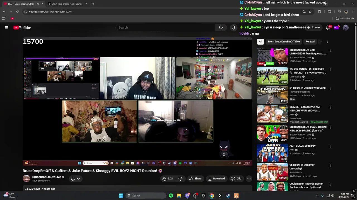Dislike the video with thumbs down
Viewport: 357px width, 200px height.
click(180, 179)
